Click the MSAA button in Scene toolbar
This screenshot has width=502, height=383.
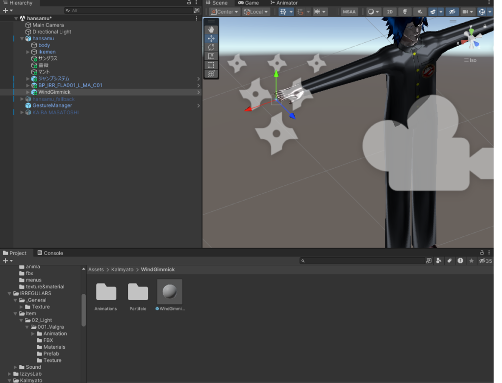[349, 12]
